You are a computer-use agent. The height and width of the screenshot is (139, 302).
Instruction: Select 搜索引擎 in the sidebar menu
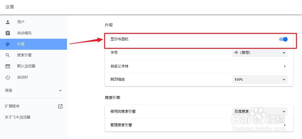pyautogui.click(x=24, y=55)
